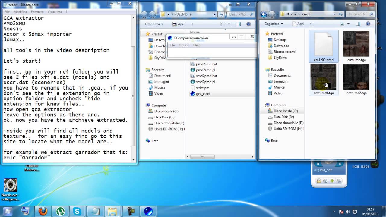Click Apri button in em1c window
Screen dimensions: 386x217
tap(298, 24)
